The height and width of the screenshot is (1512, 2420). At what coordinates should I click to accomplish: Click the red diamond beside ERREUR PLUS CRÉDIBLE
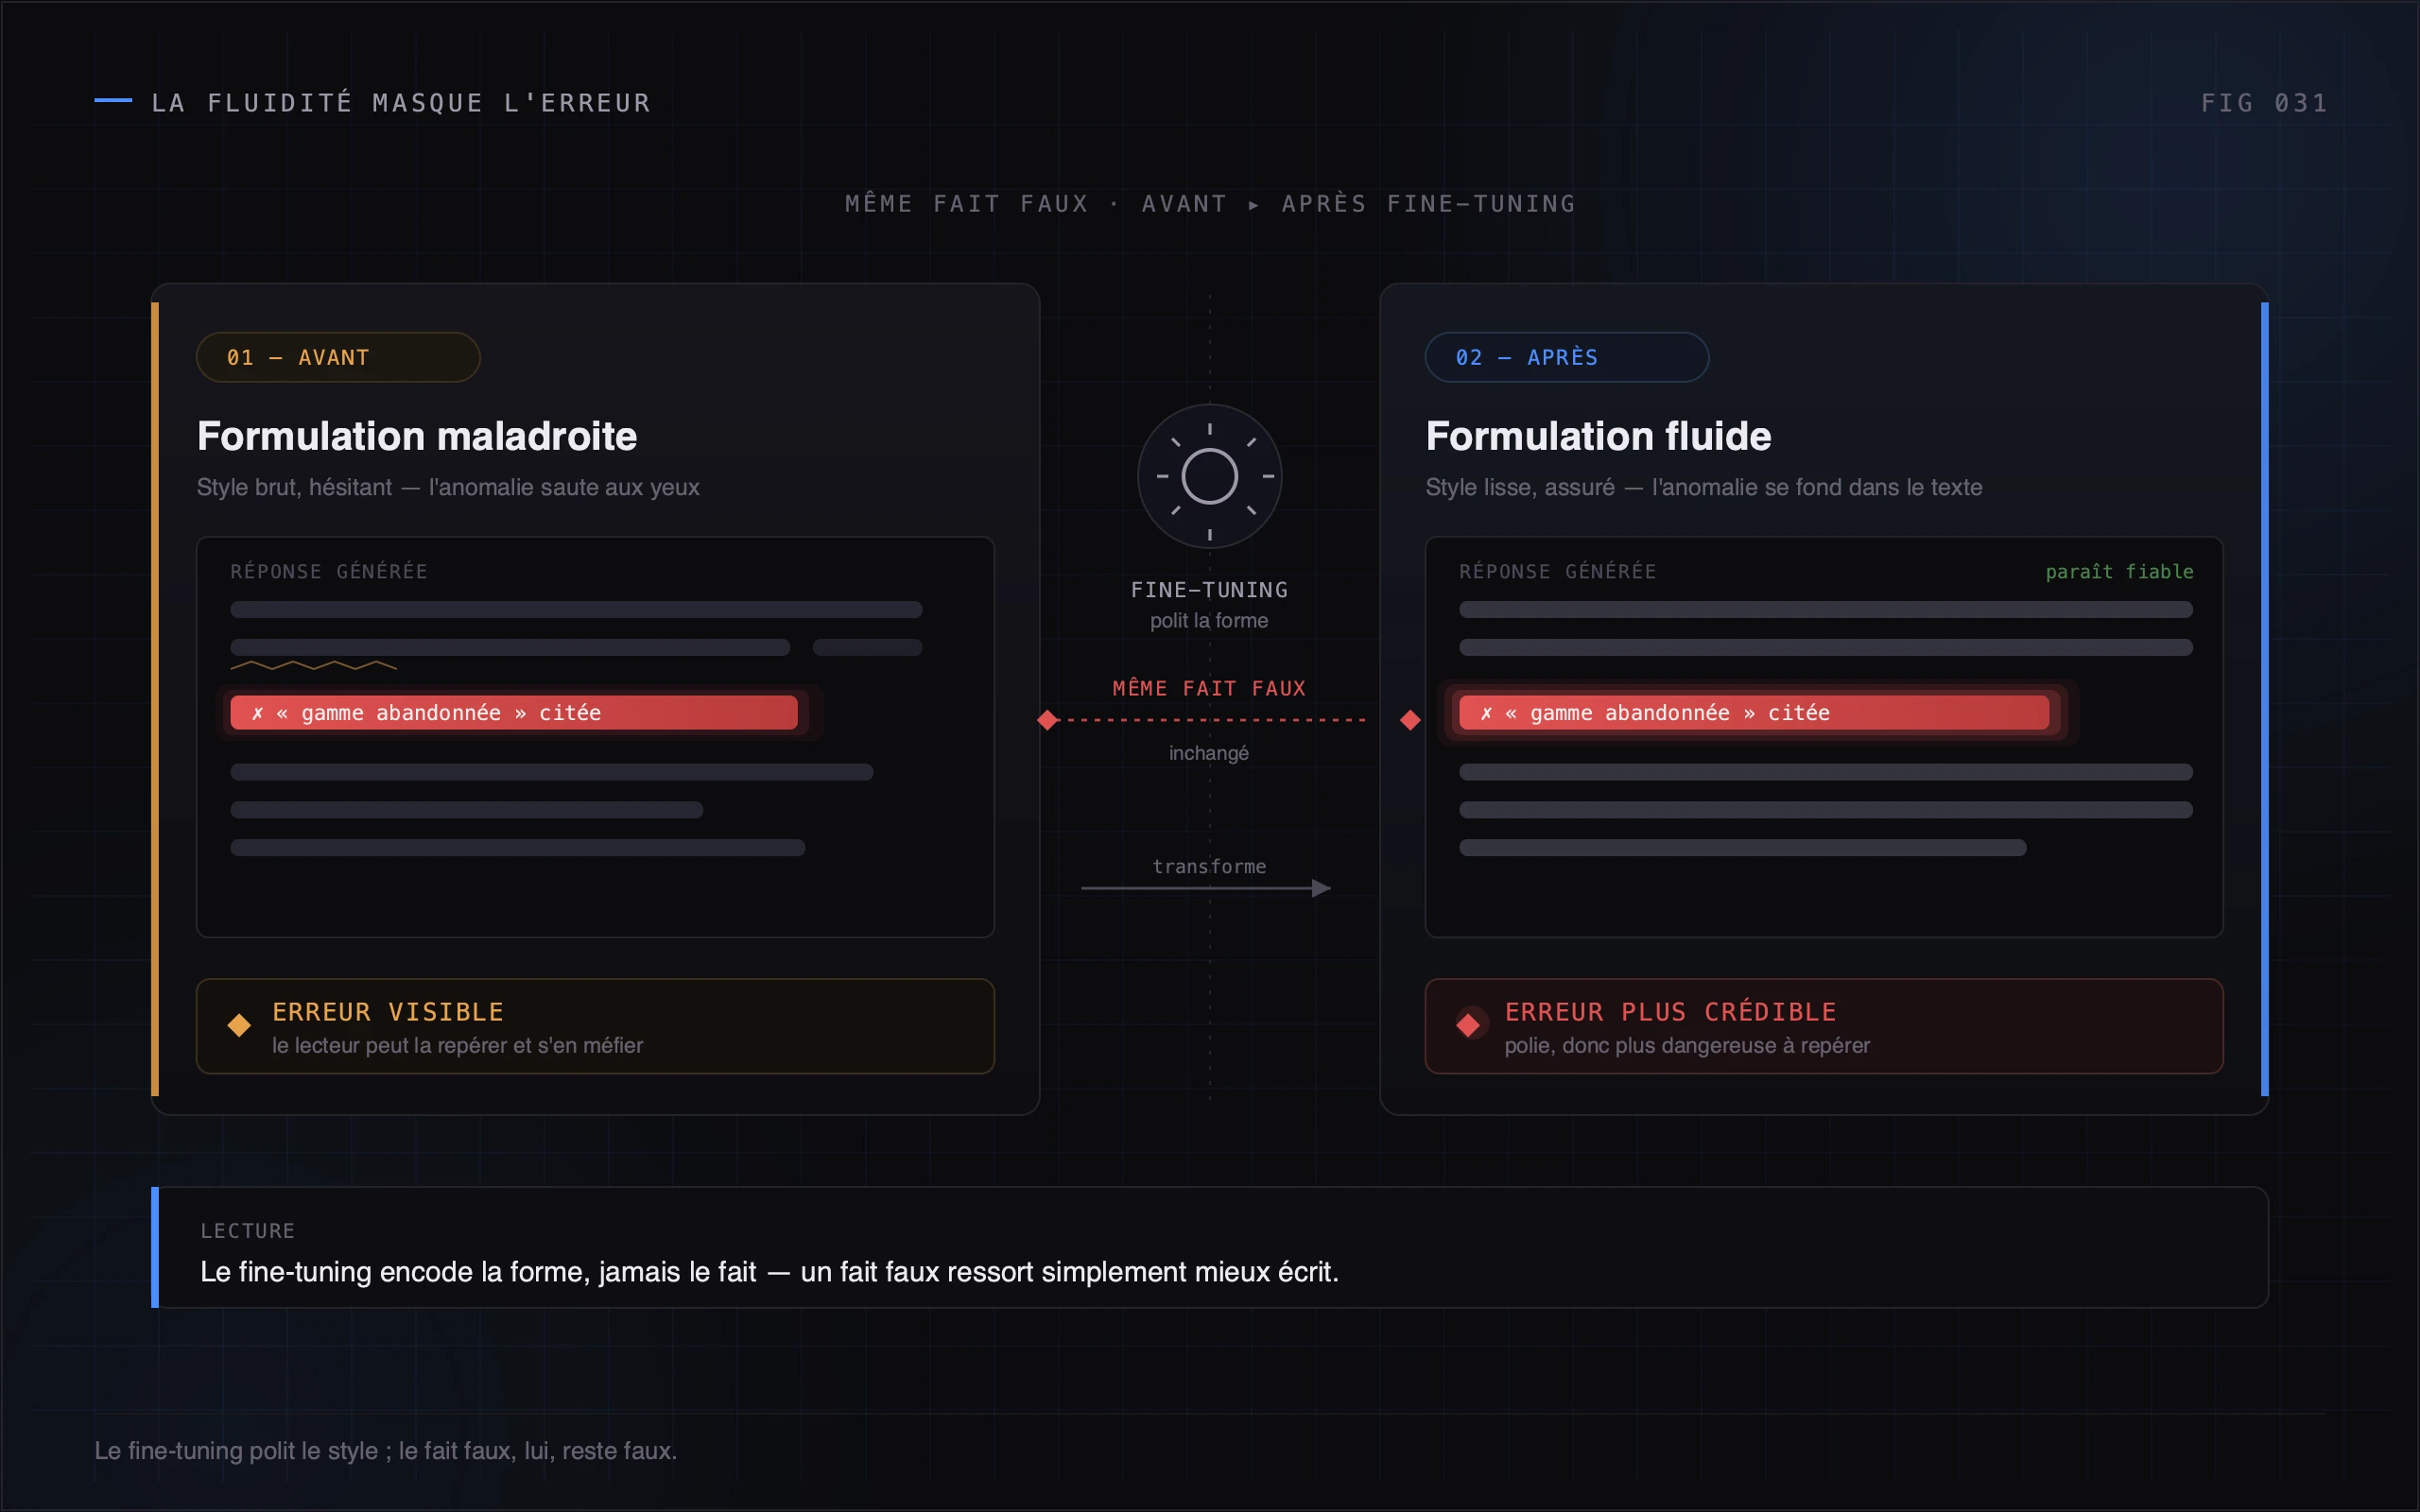(x=1468, y=1025)
